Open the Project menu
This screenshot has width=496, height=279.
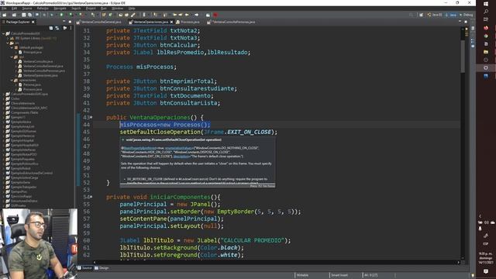coord(91,9)
